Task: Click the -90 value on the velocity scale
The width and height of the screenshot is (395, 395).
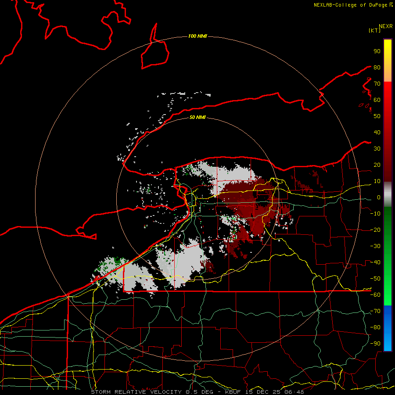Action: click(x=375, y=344)
